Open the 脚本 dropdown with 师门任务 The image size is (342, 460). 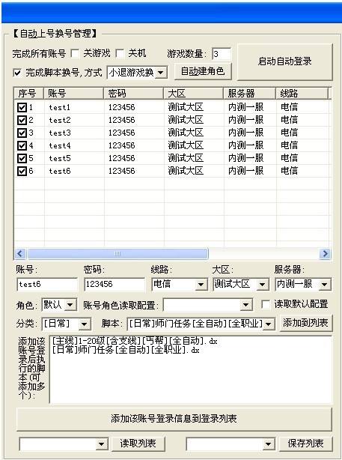coord(268,324)
